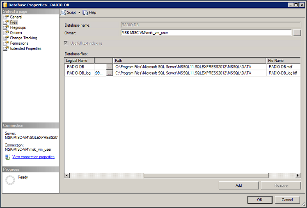This screenshot has height=208, width=307.
Task: Click the connection MSK-MISC-VM\msk_vm_user text
Action: 28,149
